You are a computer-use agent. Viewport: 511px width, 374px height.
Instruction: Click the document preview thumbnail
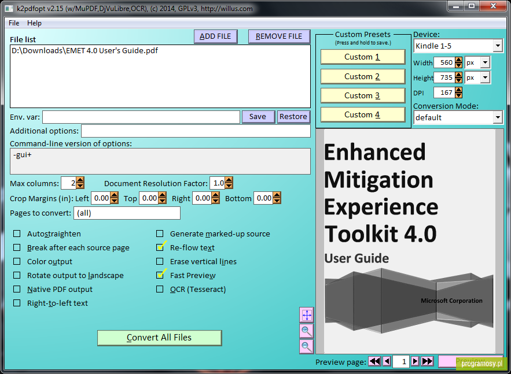point(410,241)
